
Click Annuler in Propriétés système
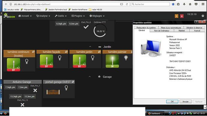click(x=185, y=102)
